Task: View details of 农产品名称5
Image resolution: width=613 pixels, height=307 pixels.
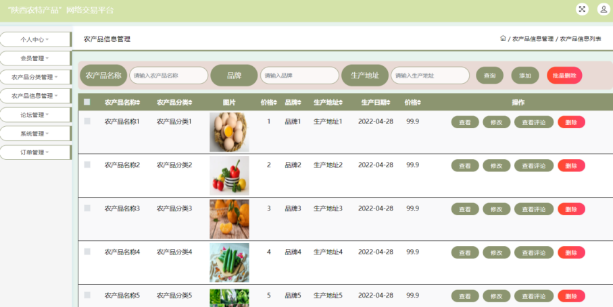Action: pos(465,296)
